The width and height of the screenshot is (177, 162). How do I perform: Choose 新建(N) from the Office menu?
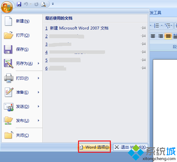22,21
